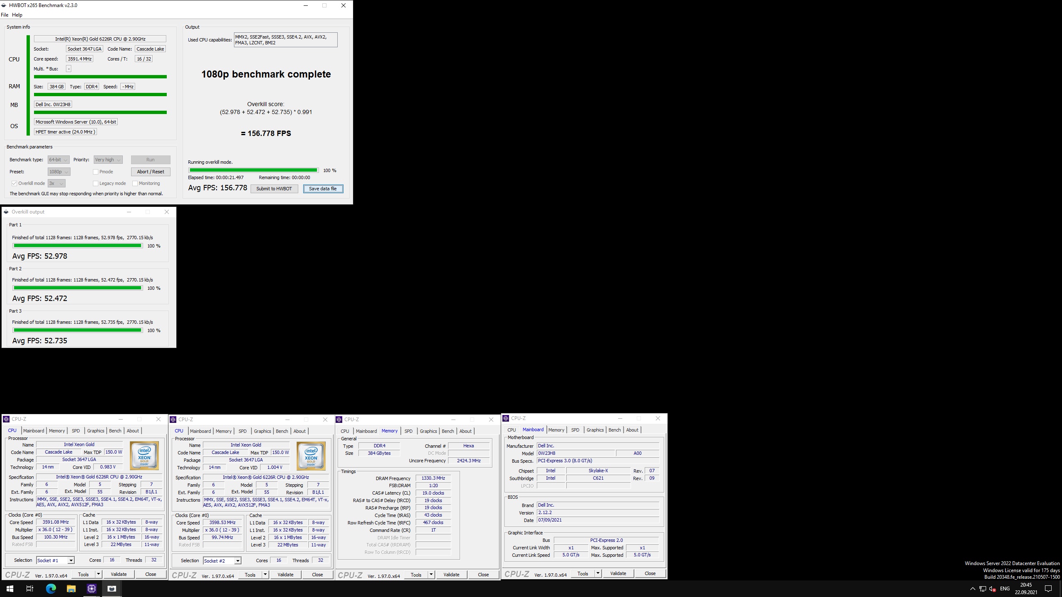Open Windows Start menu
Viewport: 1062px width, 597px height.
[x=10, y=588]
